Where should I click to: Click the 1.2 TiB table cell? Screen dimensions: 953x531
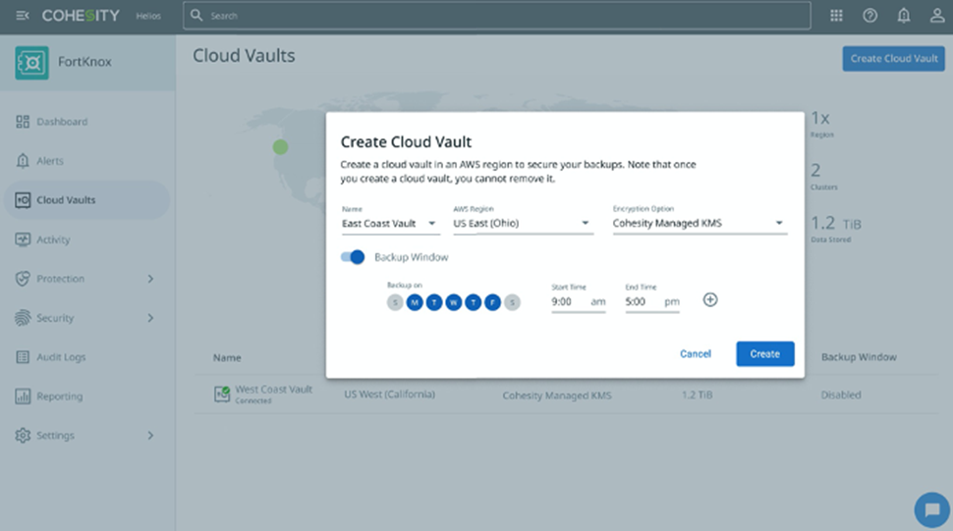click(698, 396)
